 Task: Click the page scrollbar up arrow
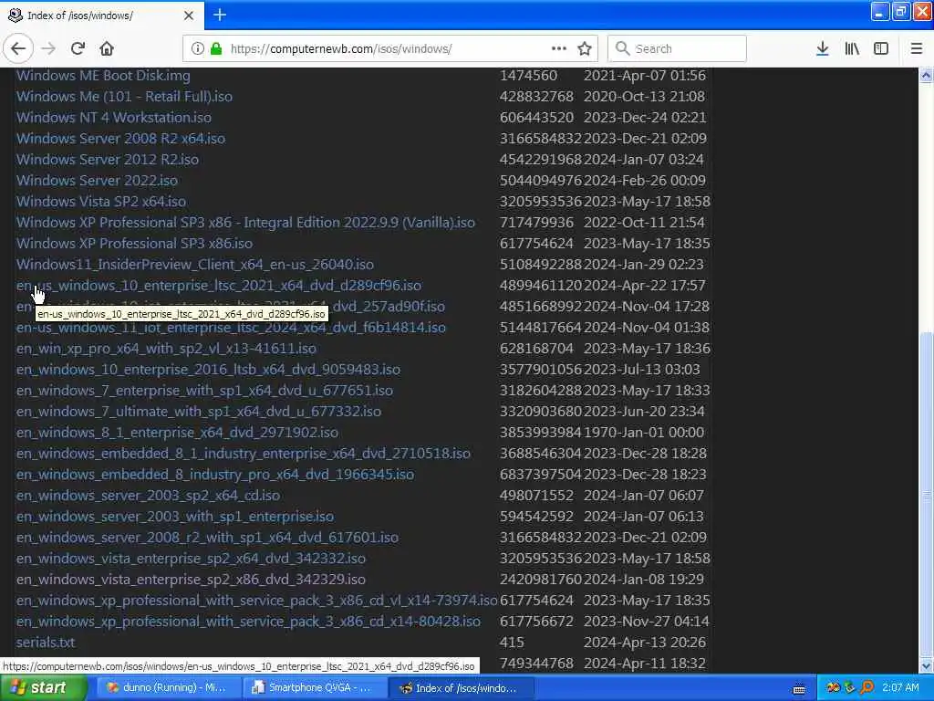click(x=926, y=76)
